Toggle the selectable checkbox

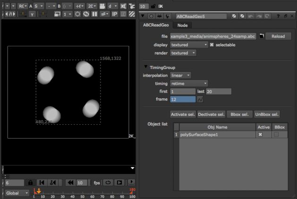[212, 45]
